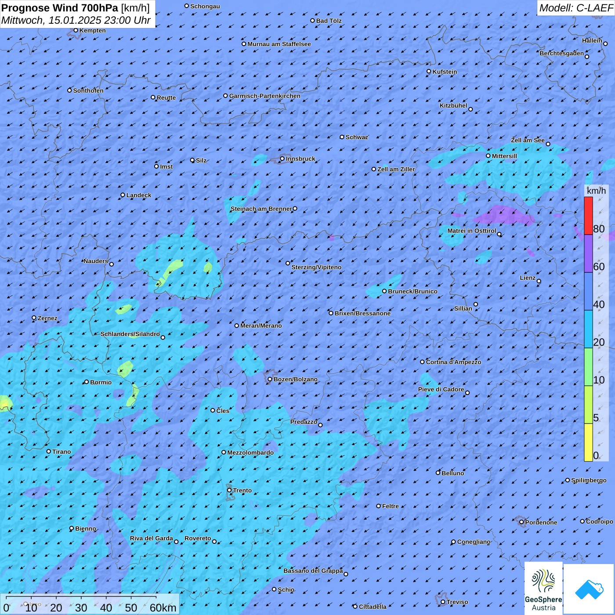Click the Schlanders/Silandro label

[x=130, y=334]
